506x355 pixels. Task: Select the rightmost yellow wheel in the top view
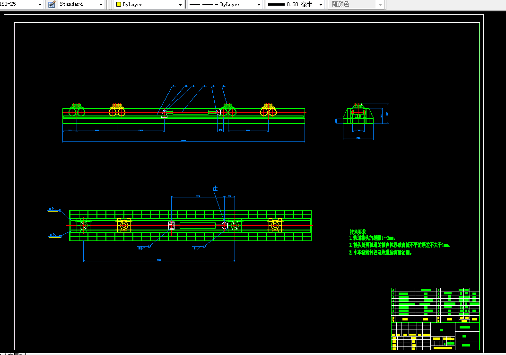click(268, 110)
